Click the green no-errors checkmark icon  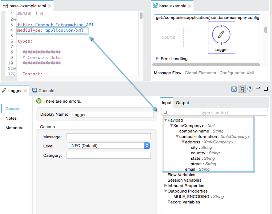click(x=39, y=101)
